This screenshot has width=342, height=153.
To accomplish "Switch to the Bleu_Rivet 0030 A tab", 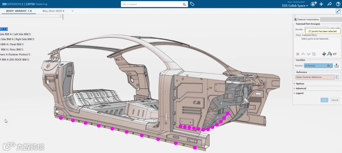I will [x=54, y=11].
